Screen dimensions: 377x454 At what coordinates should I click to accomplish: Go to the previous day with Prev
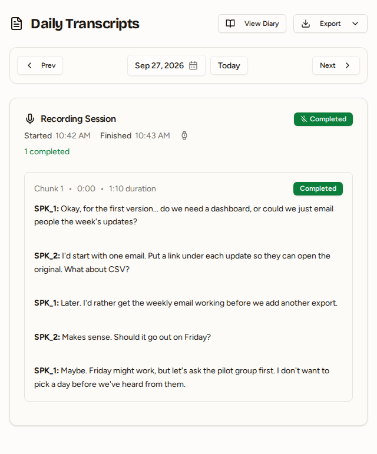click(x=40, y=65)
